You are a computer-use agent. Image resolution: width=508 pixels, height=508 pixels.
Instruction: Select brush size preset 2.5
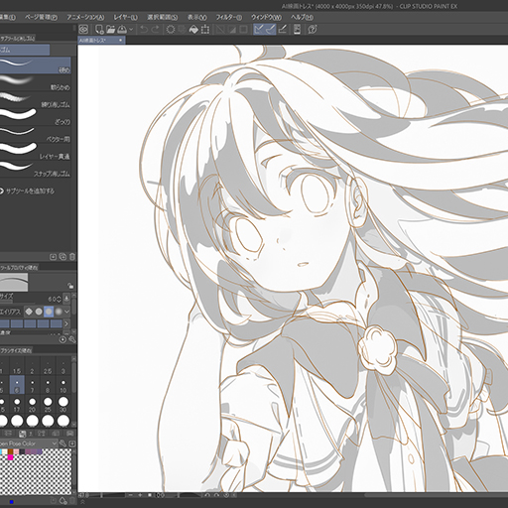click(x=48, y=366)
